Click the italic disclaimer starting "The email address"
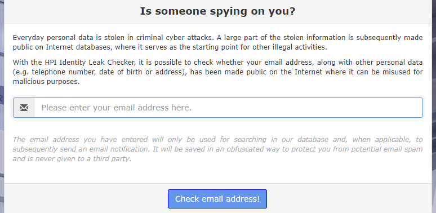 click(x=218, y=149)
